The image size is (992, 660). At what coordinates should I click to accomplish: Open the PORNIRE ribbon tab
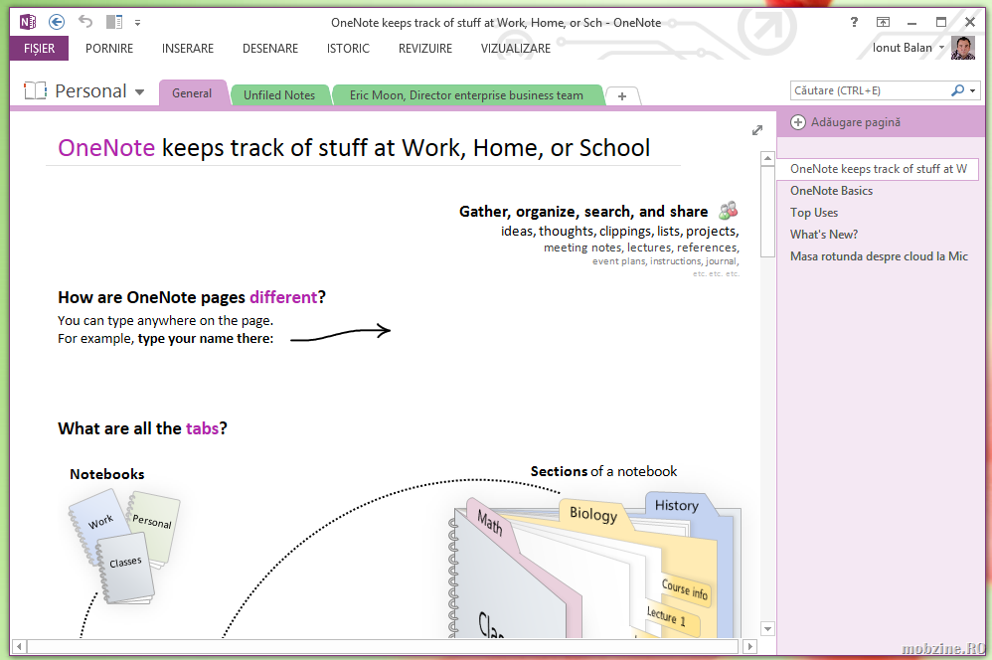click(x=109, y=49)
